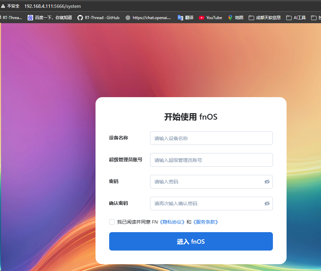Click the 超级管理员账号 label

coord(126,160)
